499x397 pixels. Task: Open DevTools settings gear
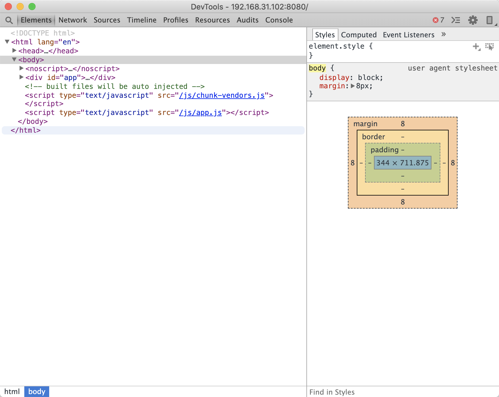click(x=473, y=20)
